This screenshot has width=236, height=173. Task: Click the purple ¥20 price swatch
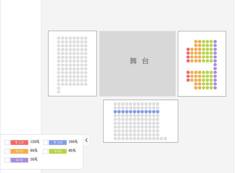(x=19, y=160)
